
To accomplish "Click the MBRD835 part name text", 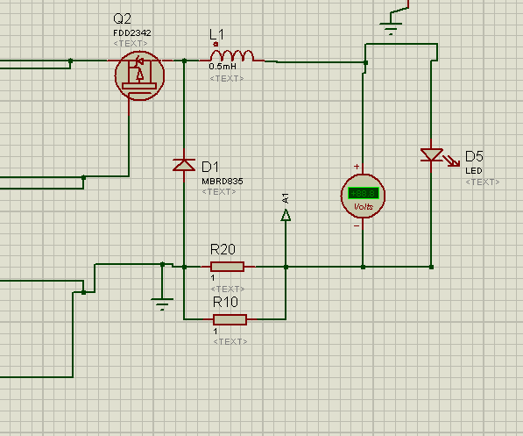I will [223, 182].
